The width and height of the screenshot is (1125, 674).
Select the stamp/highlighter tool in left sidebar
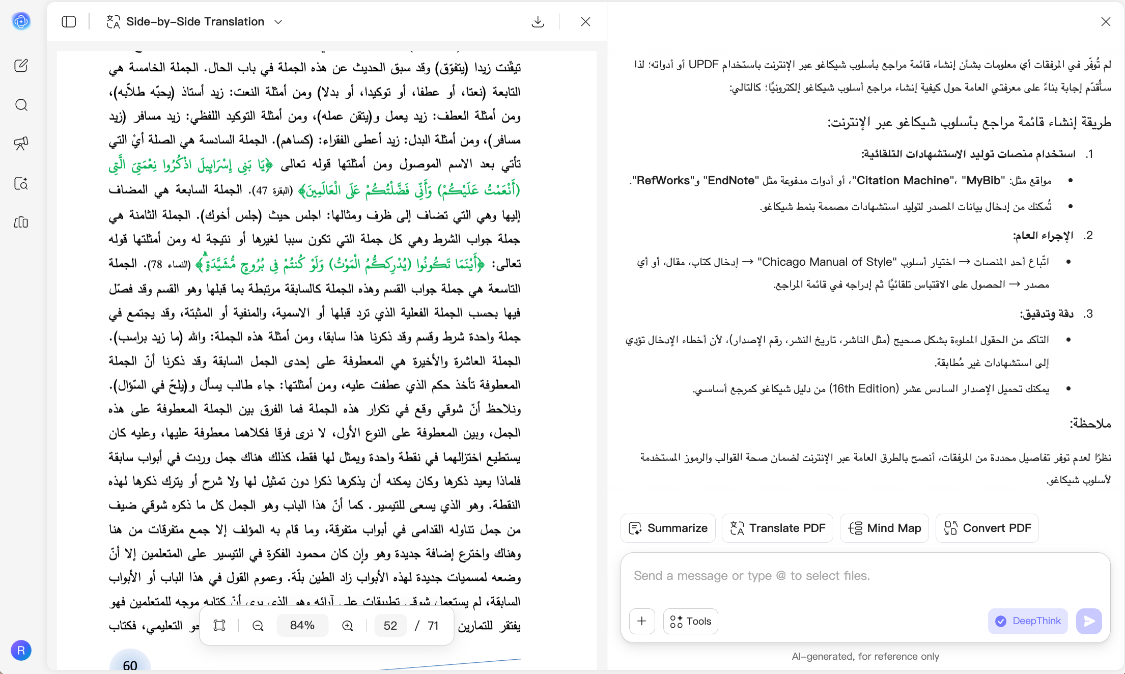click(x=21, y=144)
